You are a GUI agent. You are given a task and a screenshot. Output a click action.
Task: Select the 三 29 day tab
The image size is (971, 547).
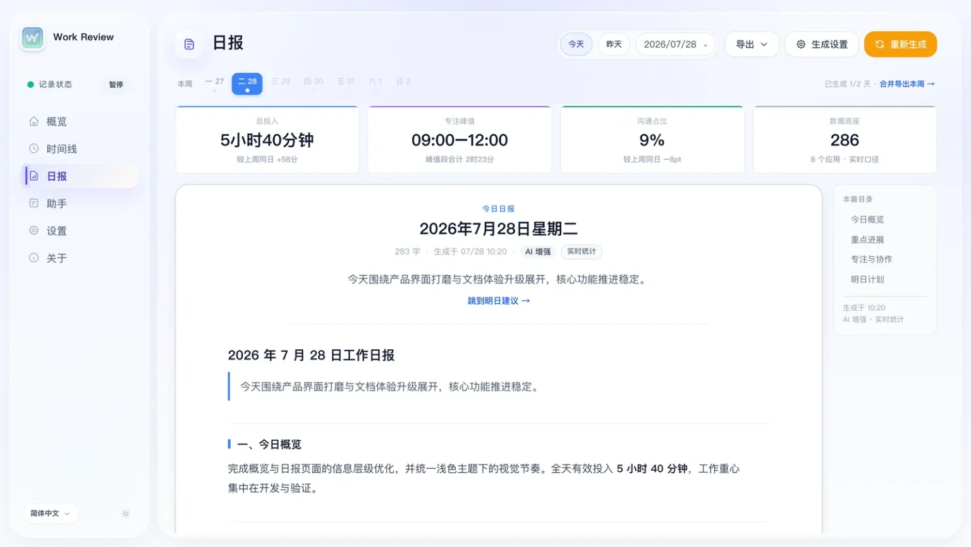click(x=281, y=83)
